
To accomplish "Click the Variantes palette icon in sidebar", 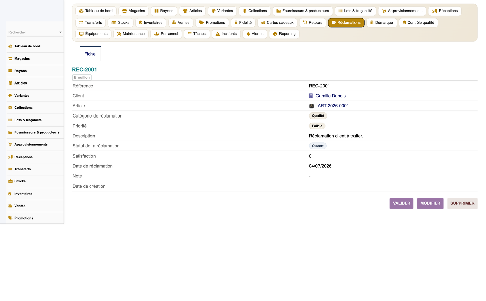I will tap(10, 96).
